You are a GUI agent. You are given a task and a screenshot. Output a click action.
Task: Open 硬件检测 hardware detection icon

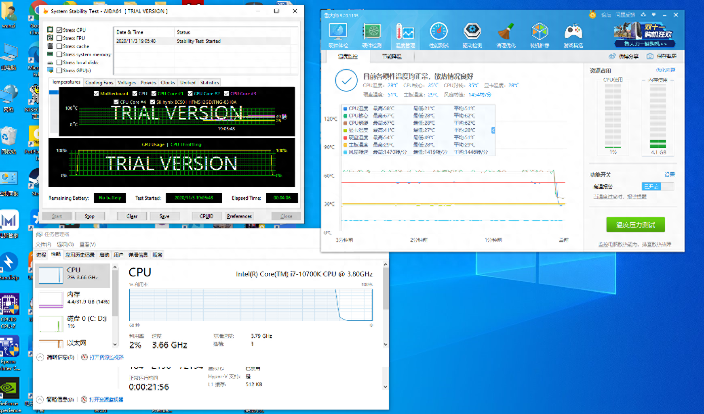[372, 36]
